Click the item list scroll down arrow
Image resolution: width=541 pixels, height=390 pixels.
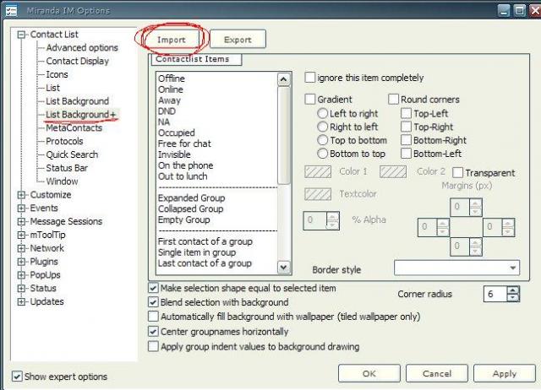tap(284, 267)
